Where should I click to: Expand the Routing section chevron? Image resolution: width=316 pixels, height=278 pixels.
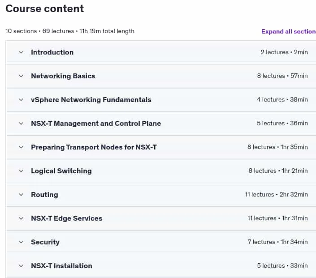point(21,195)
